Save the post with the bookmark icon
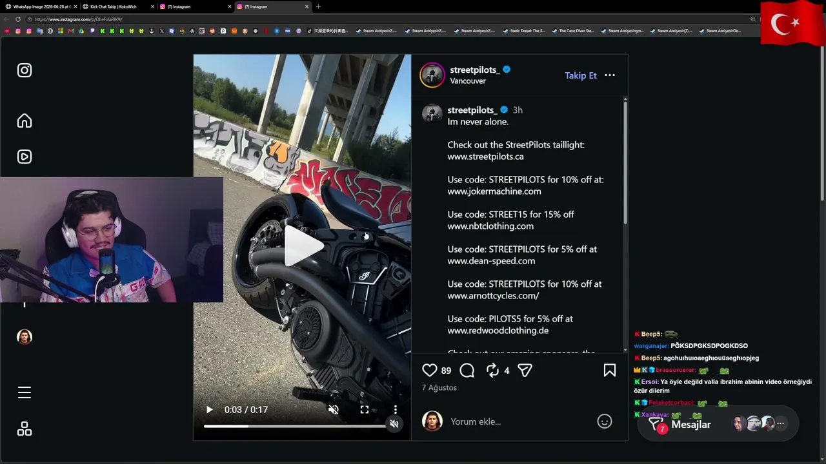 click(609, 370)
